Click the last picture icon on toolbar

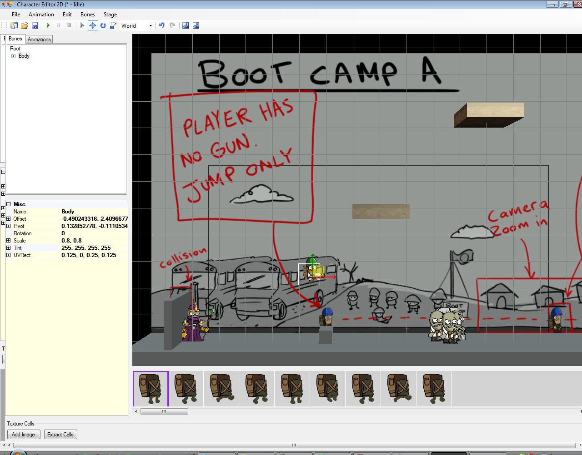click(x=196, y=25)
